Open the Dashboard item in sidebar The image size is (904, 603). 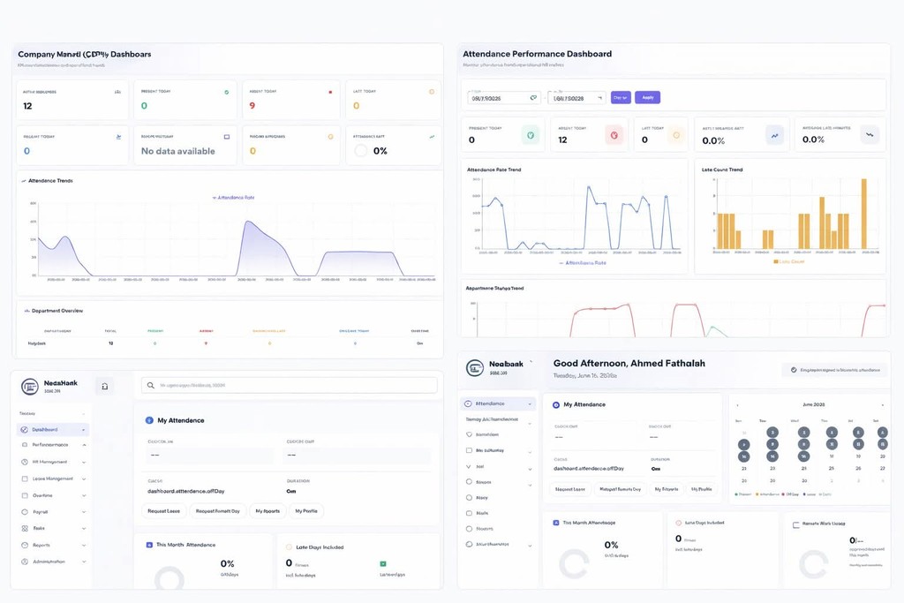53,429
